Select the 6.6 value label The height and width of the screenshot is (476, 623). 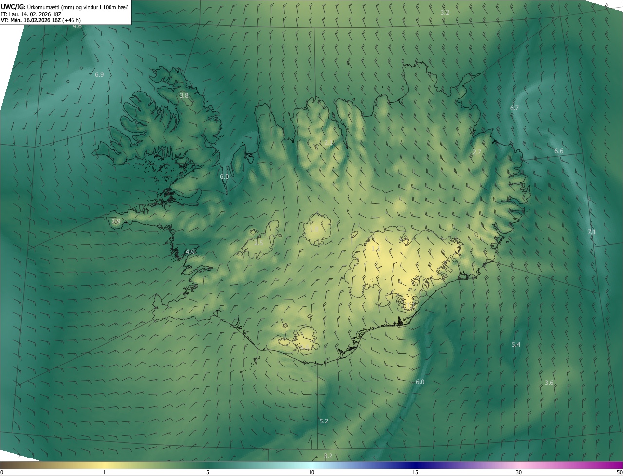point(559,151)
